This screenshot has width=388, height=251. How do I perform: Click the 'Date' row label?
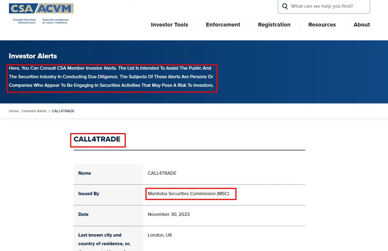[83, 214]
